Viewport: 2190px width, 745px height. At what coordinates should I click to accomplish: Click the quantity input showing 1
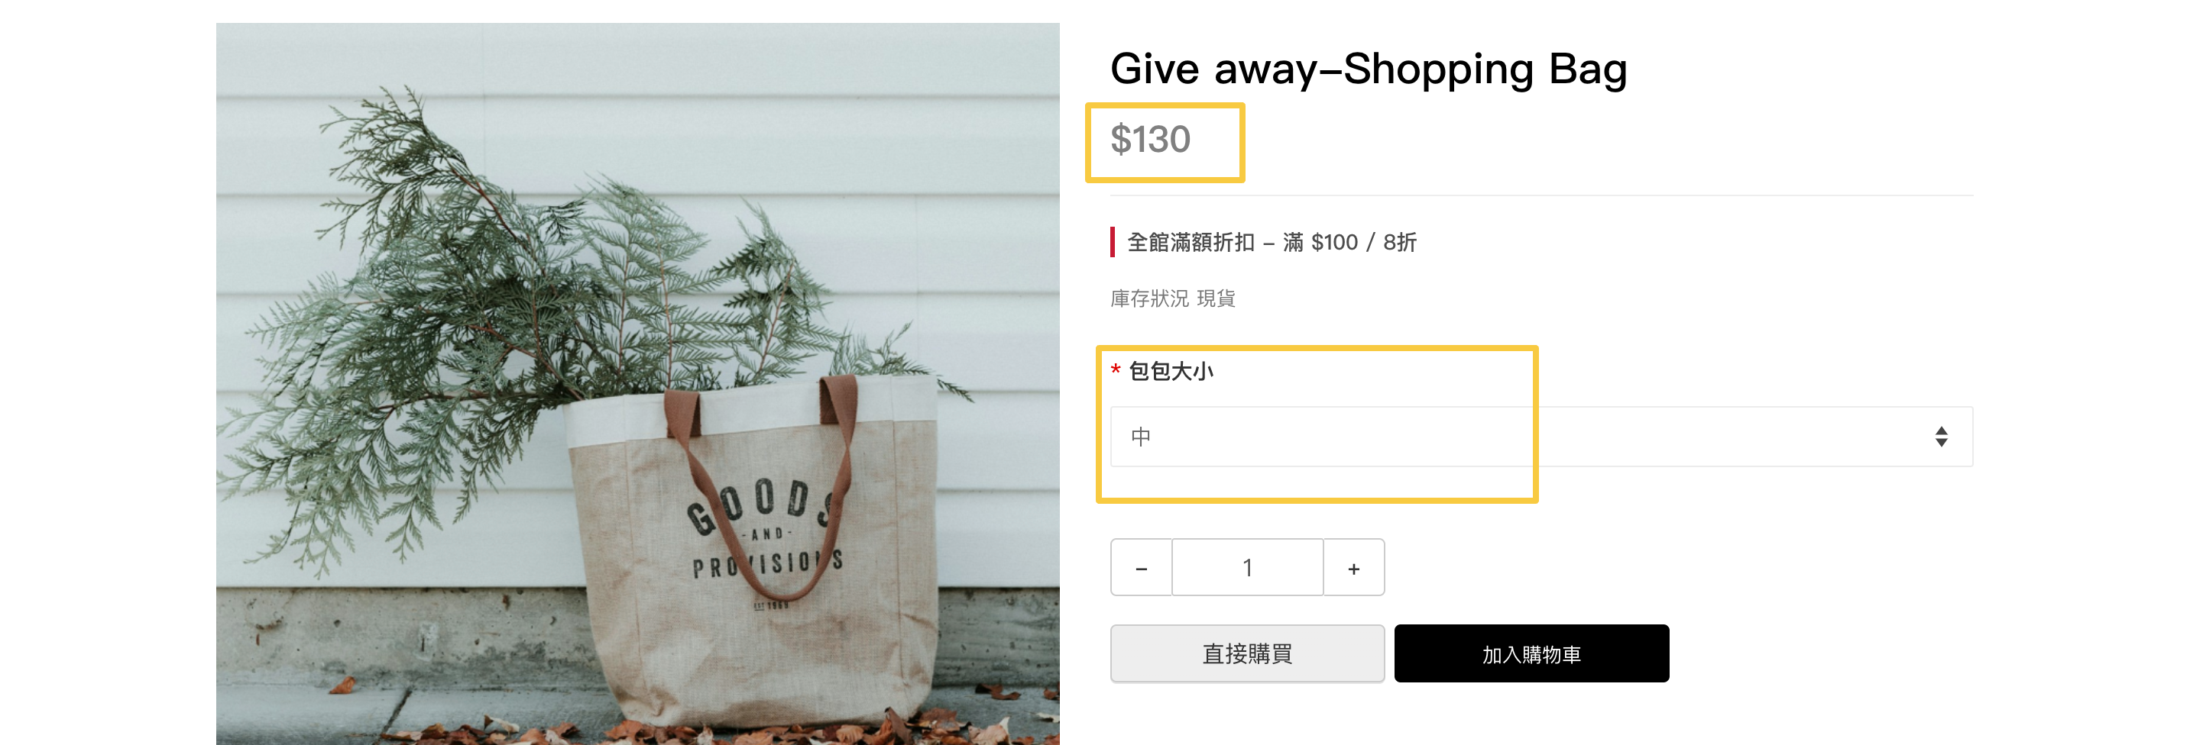(1247, 567)
